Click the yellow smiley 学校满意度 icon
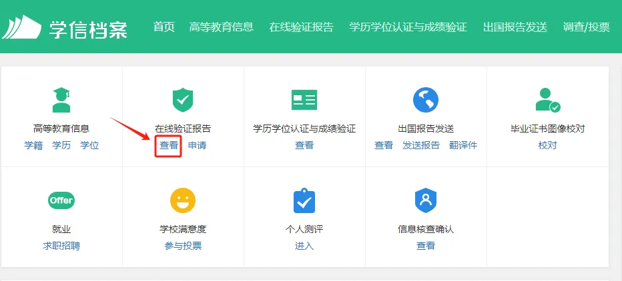Image resolution: width=622 pixels, height=281 pixels. pos(183,200)
